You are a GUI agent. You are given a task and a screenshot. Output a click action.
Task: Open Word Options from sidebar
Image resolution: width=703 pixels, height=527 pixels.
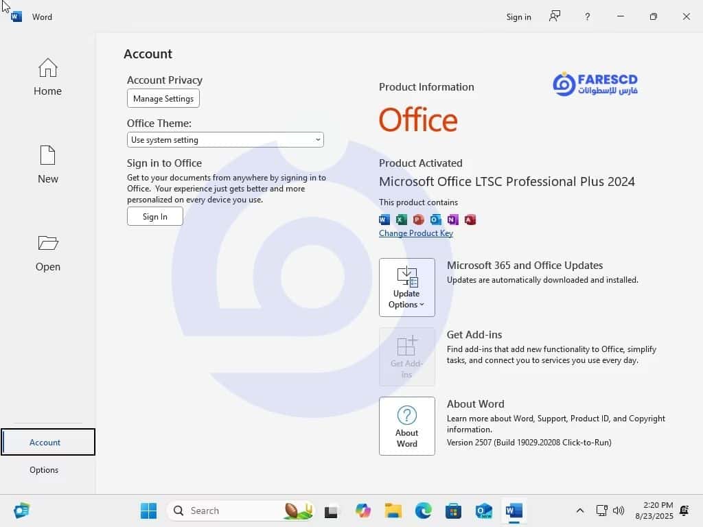pos(44,469)
